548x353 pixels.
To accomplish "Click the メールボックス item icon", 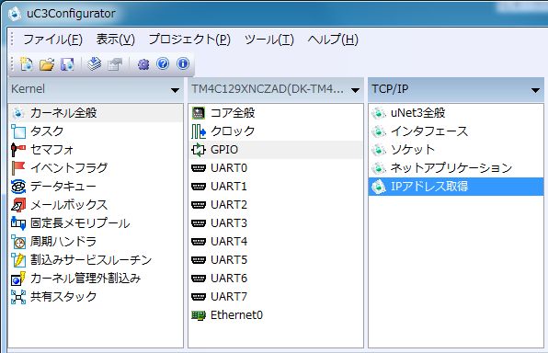I will (18, 205).
